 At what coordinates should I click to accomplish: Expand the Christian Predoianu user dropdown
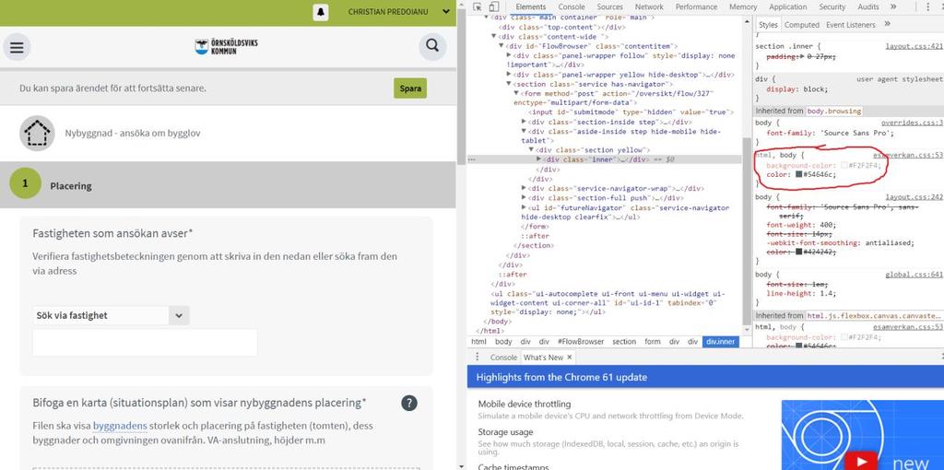[445, 11]
